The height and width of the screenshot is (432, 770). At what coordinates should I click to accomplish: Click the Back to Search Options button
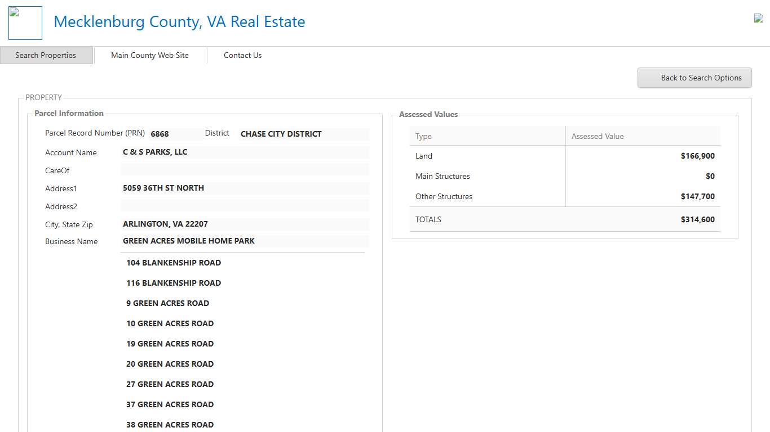pyautogui.click(x=694, y=78)
